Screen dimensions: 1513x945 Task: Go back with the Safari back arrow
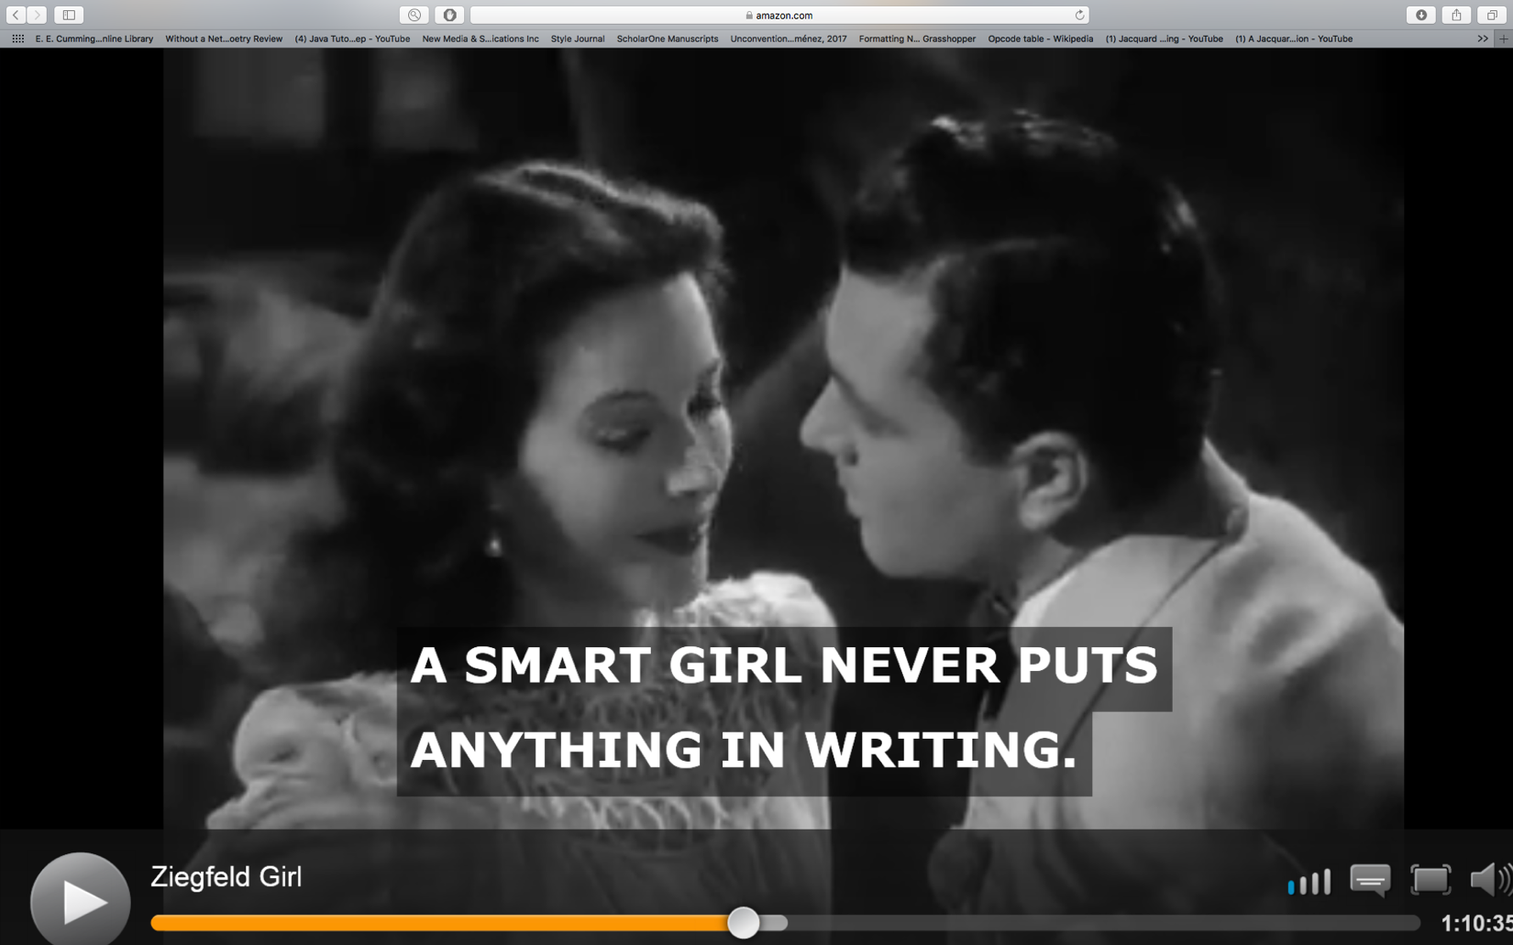pos(16,15)
